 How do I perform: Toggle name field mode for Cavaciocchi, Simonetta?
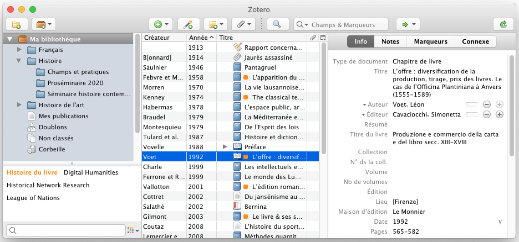click(472, 114)
